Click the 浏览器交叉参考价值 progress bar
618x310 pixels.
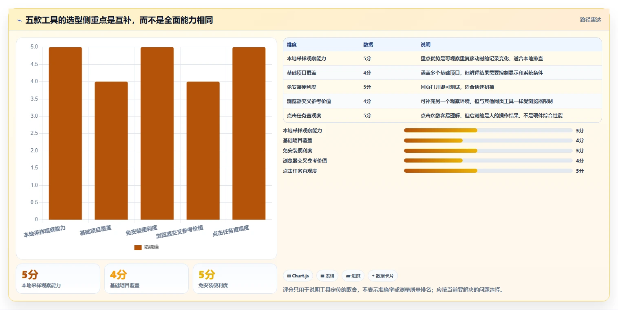click(488, 160)
